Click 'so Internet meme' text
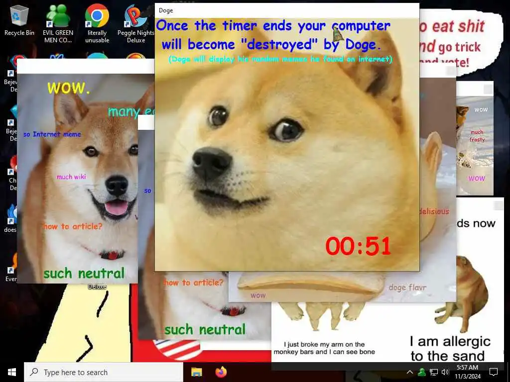 point(52,134)
